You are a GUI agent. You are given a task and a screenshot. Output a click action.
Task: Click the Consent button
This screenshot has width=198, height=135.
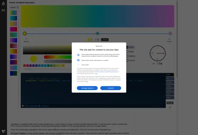(x=111, y=88)
